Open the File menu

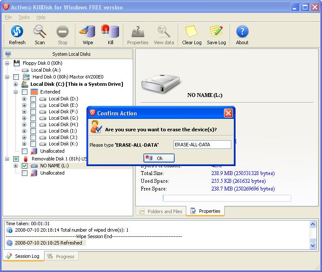(x=8, y=17)
